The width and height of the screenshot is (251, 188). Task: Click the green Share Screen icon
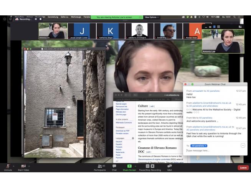129,166
